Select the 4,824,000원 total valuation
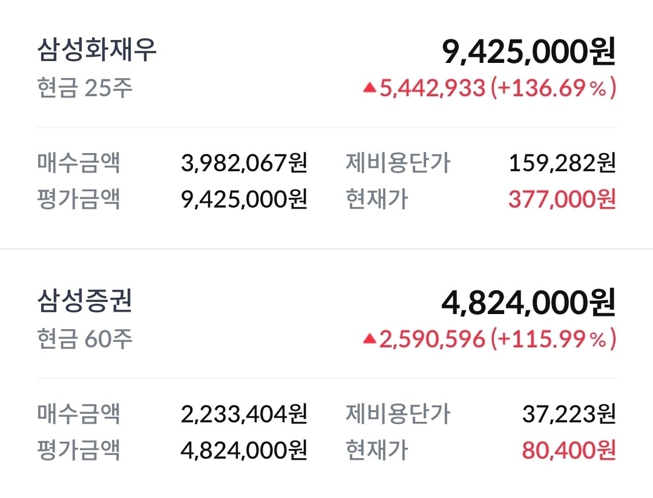Screen dimensions: 653x498 (528, 303)
